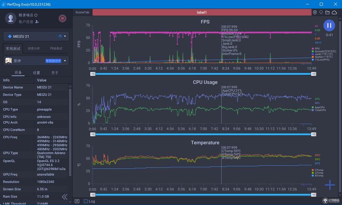Image resolution: width=342 pixels, height=205 pixels.
Task: Open the folder icon for saved records
Action: point(327,12)
